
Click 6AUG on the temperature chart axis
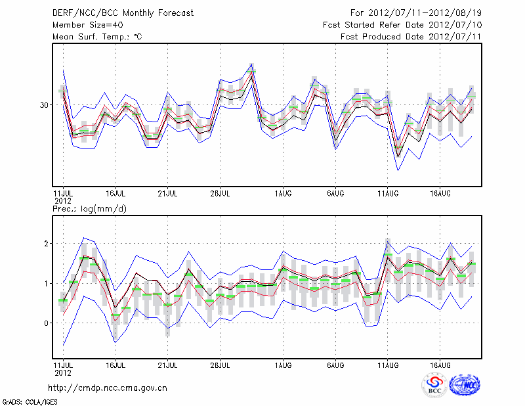335,194
